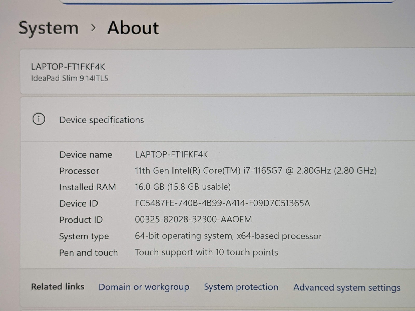Click the System type label
The width and height of the screenshot is (415, 311).
click(84, 236)
